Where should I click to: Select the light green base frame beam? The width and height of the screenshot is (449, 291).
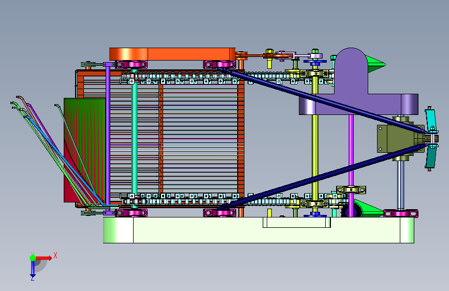click(258, 230)
